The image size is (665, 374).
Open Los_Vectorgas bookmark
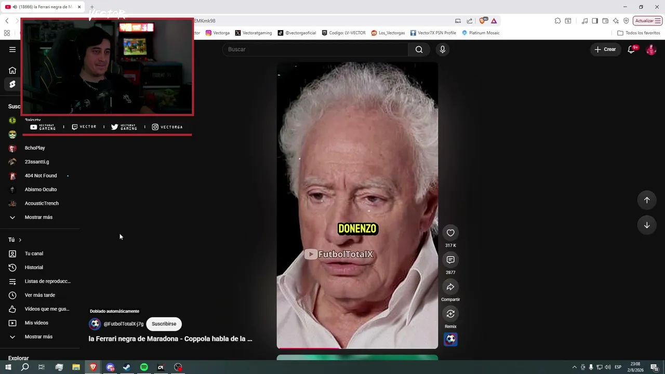tap(388, 33)
